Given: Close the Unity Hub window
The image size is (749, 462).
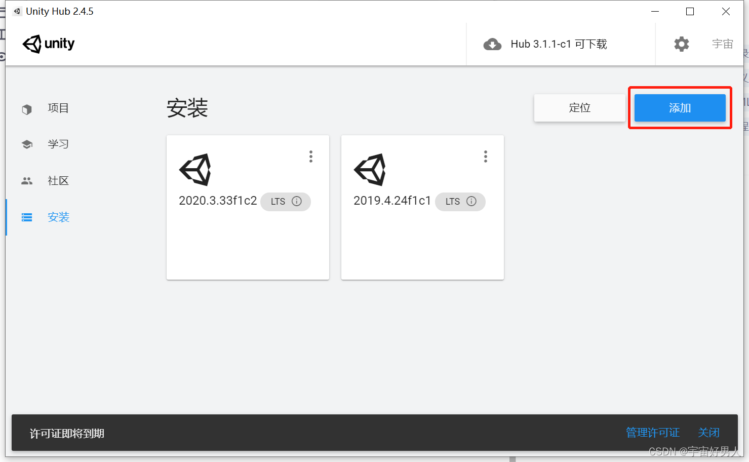Looking at the screenshot, I should pos(726,11).
